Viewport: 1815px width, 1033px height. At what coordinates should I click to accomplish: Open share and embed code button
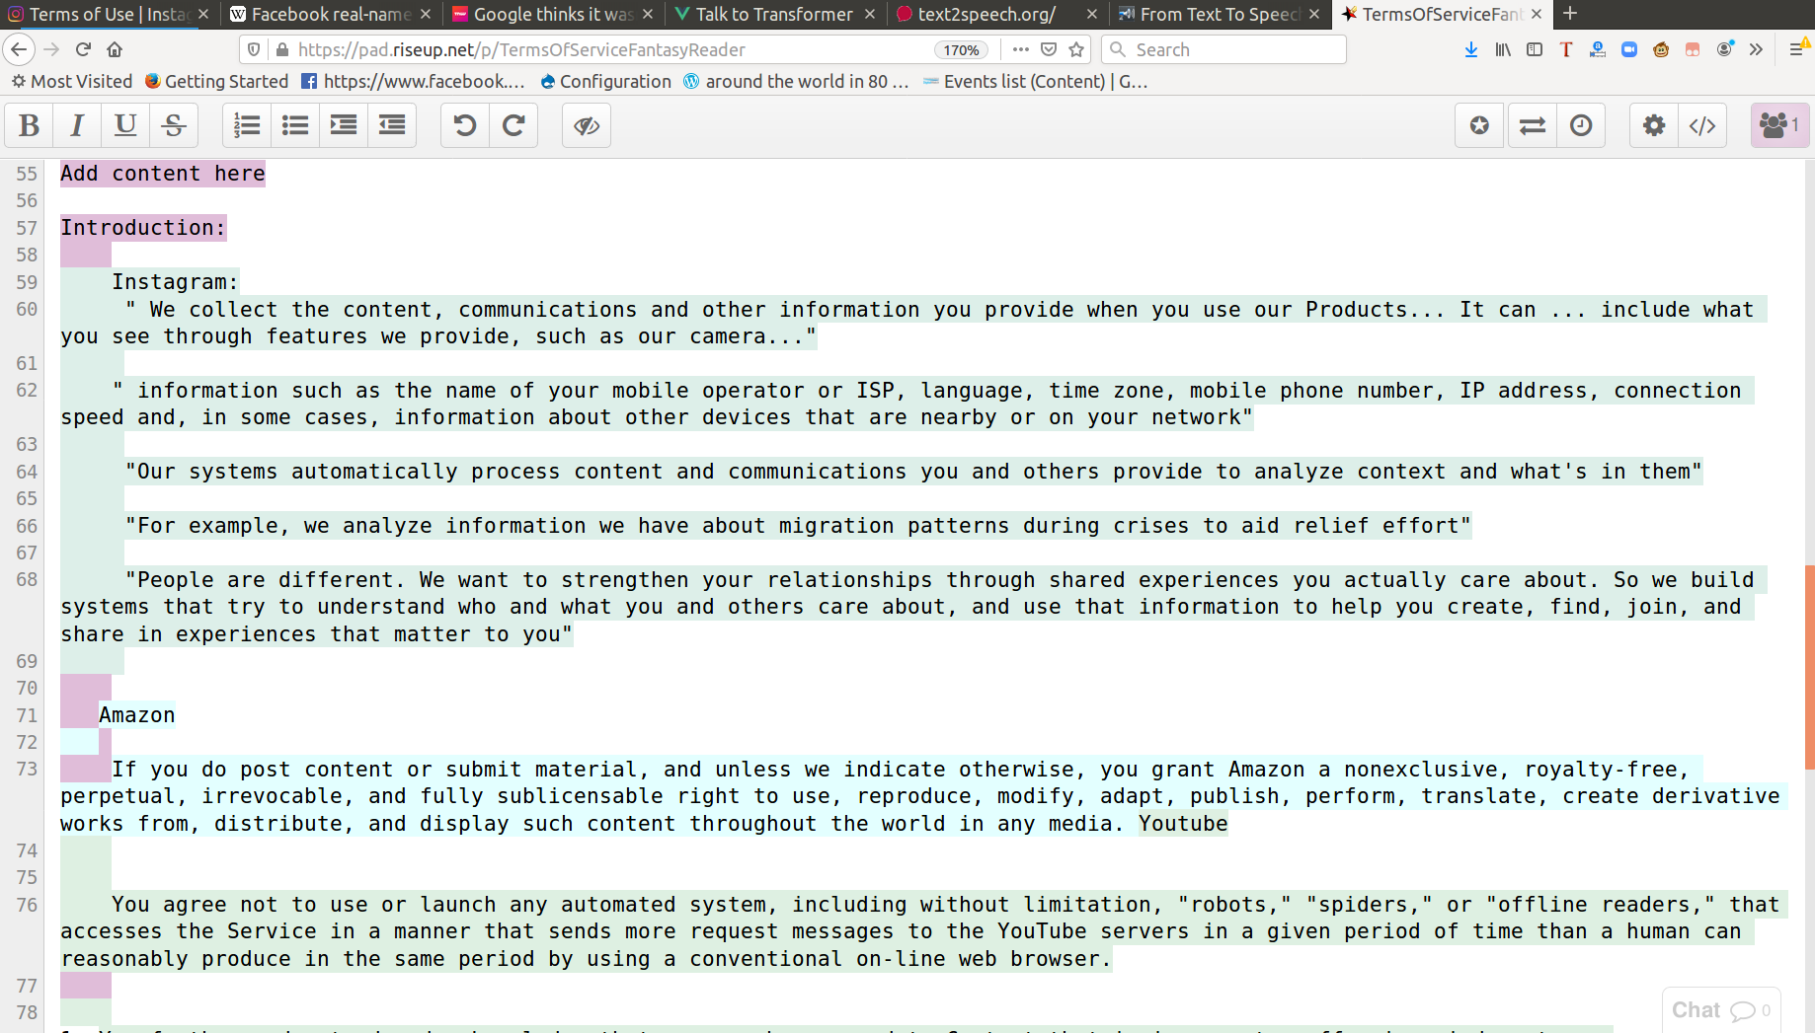point(1702,125)
